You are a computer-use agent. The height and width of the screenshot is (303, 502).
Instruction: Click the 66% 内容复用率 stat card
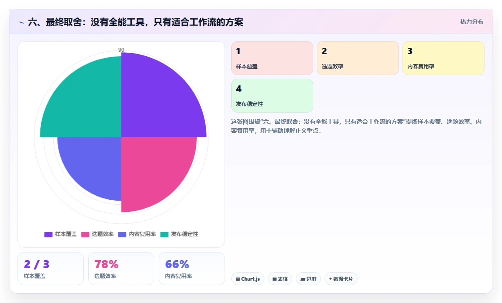tap(192, 269)
